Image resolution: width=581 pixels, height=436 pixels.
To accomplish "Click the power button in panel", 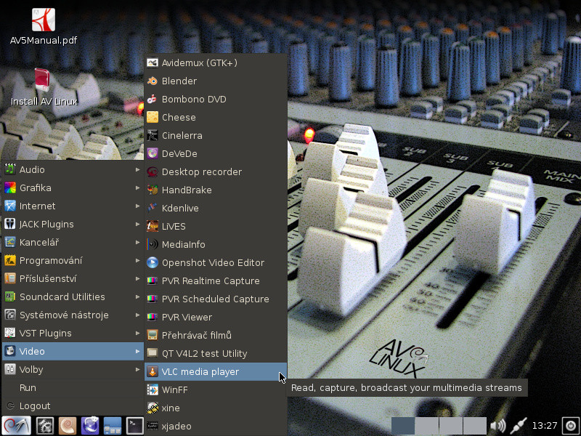I will point(571,425).
